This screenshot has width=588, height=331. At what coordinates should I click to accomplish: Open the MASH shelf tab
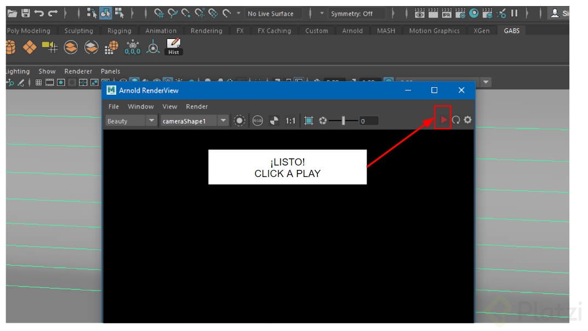(386, 31)
